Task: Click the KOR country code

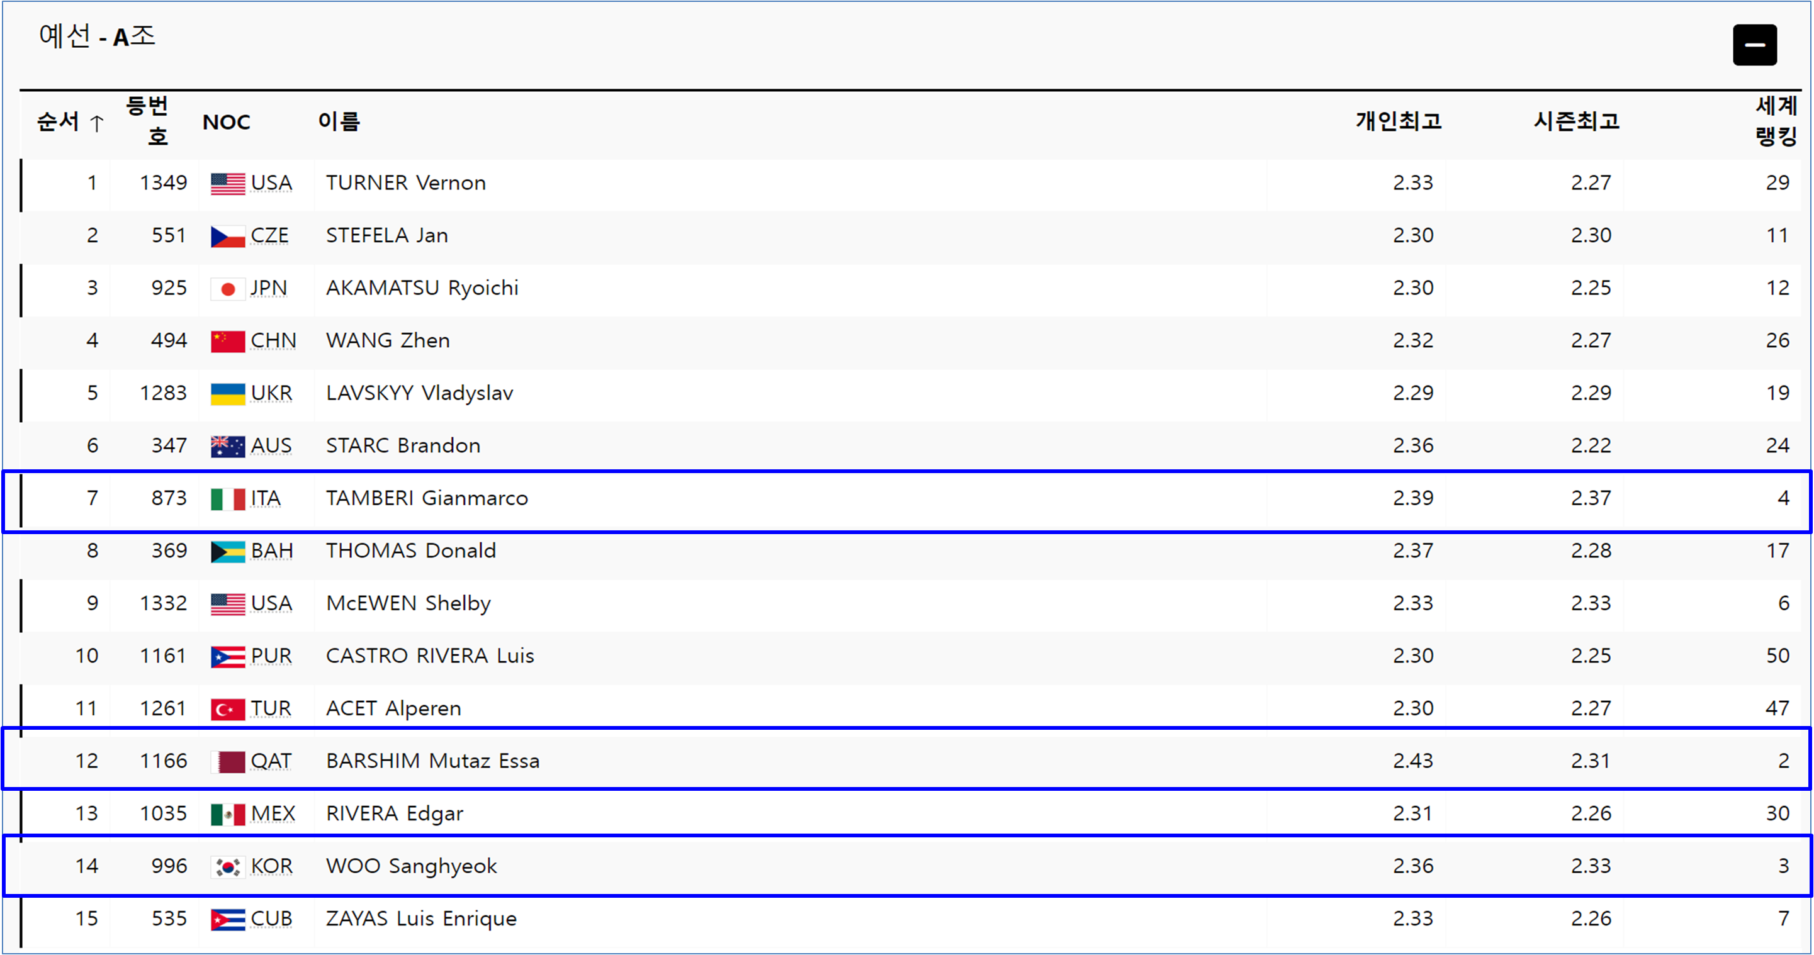Action: coord(272,866)
